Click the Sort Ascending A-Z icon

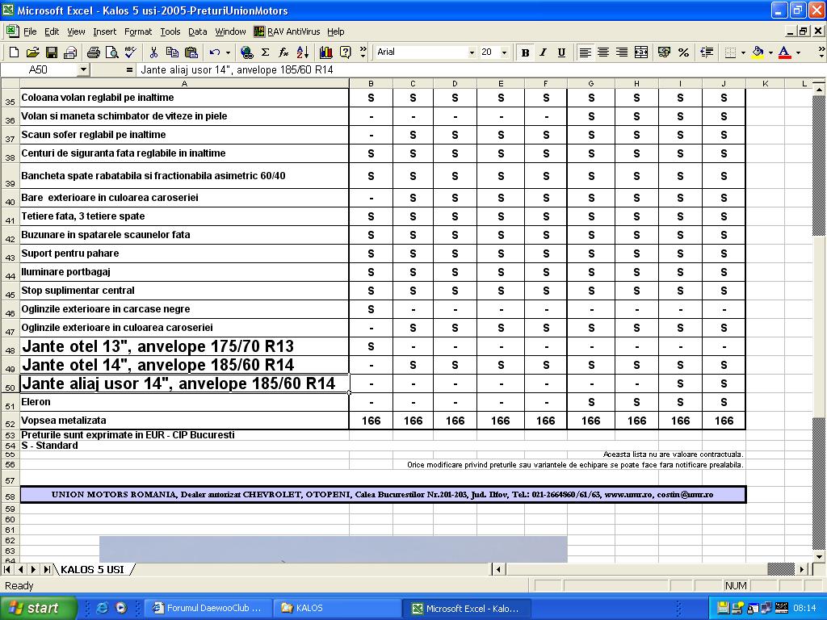pos(303,52)
